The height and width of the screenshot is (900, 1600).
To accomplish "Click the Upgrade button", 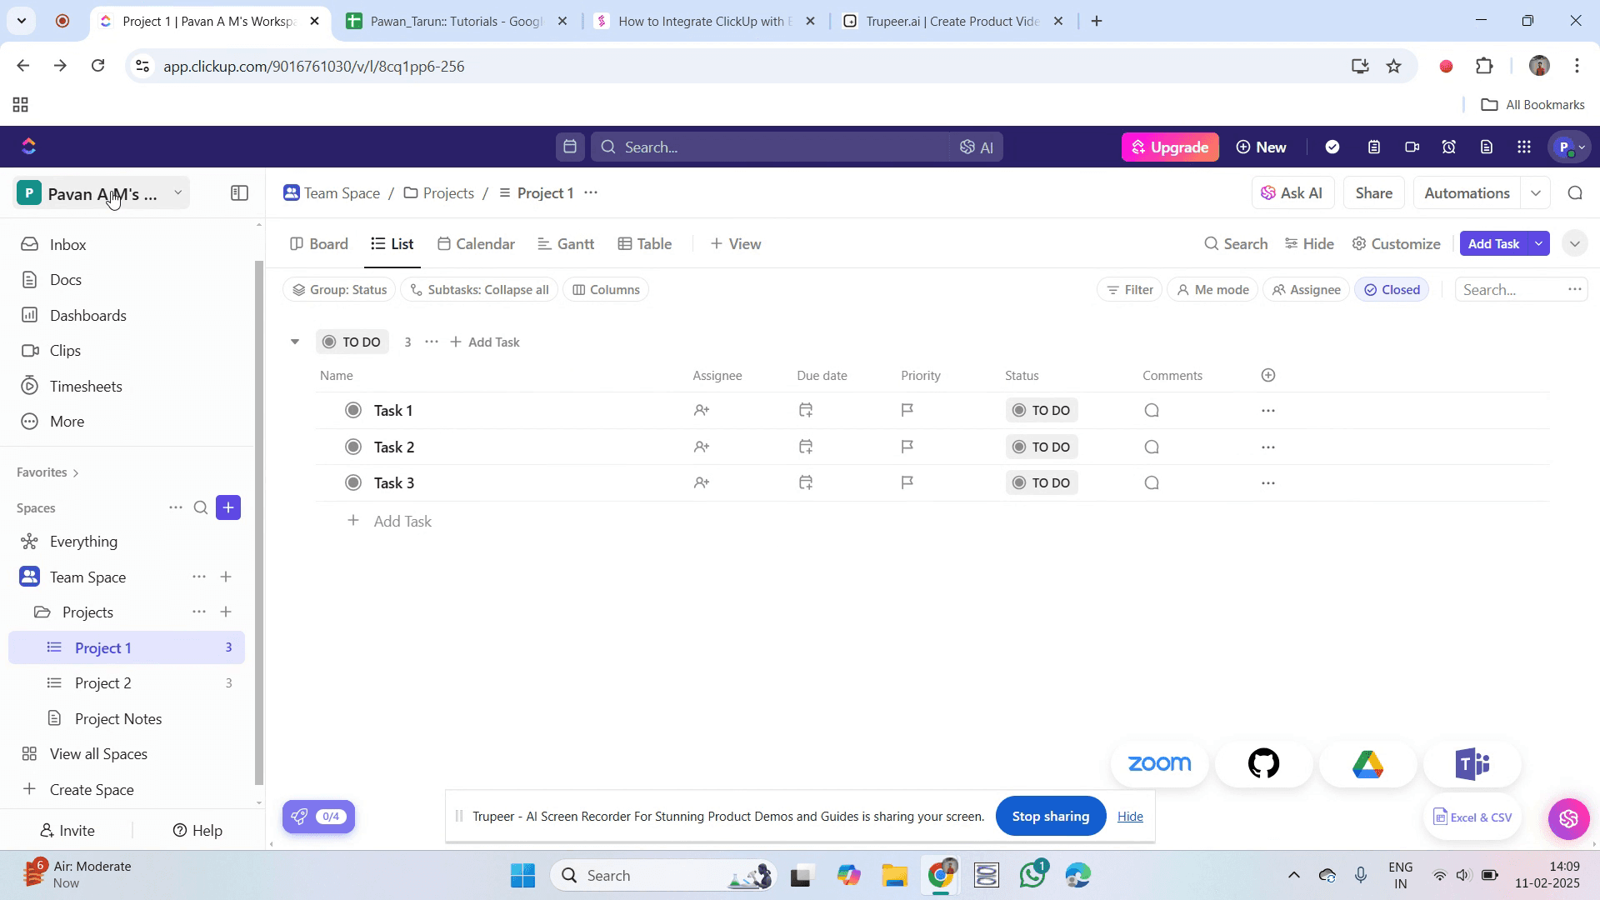I will click(x=1170, y=147).
